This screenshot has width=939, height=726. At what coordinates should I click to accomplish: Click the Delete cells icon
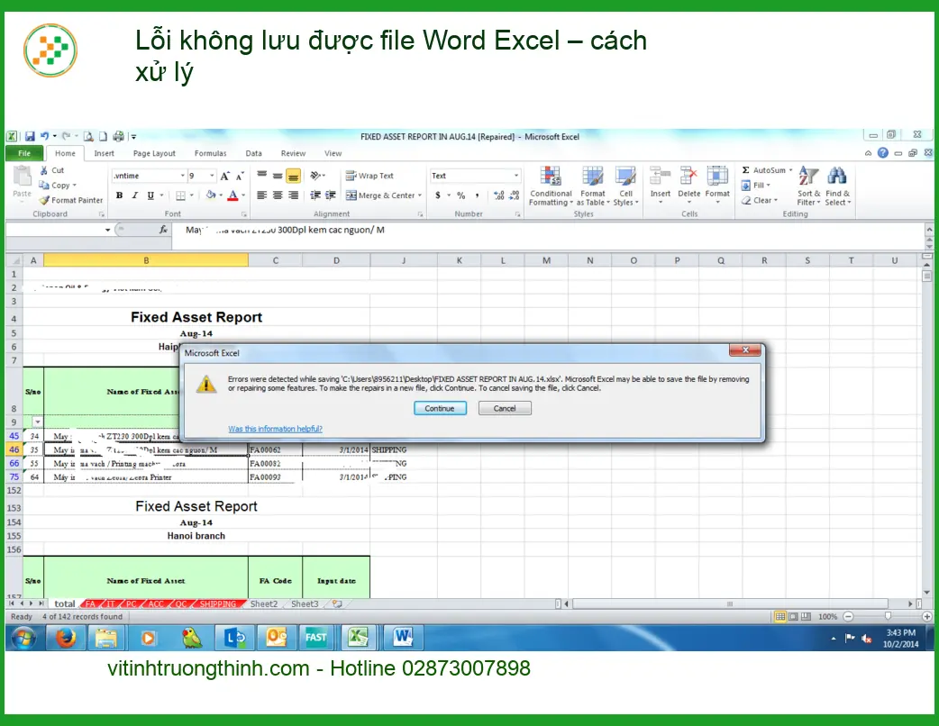click(x=688, y=176)
